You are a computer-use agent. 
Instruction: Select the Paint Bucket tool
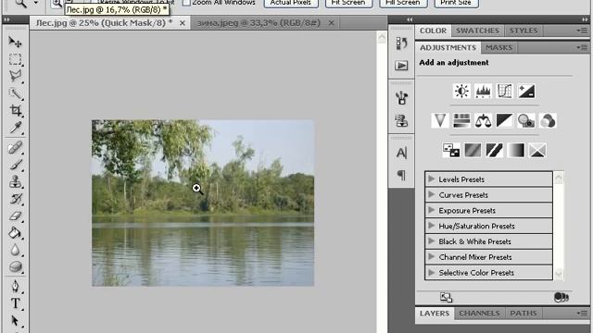click(x=15, y=233)
